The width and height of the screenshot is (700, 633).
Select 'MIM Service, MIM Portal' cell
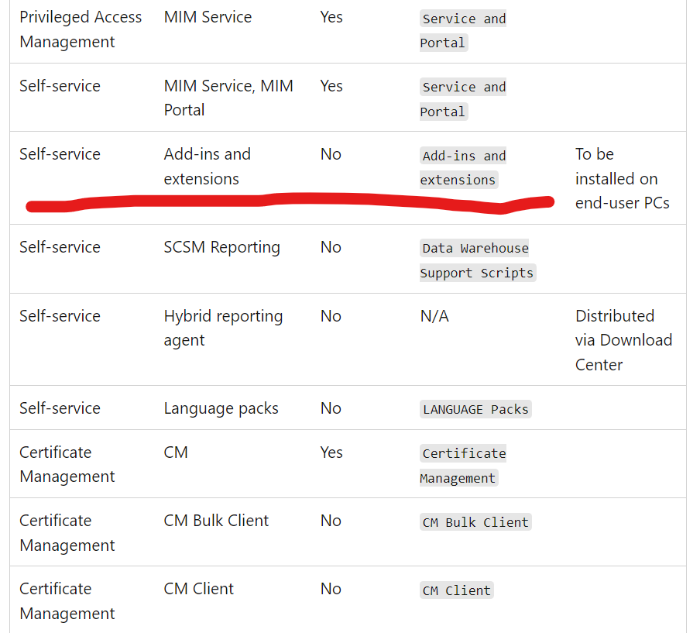pyautogui.click(x=228, y=98)
